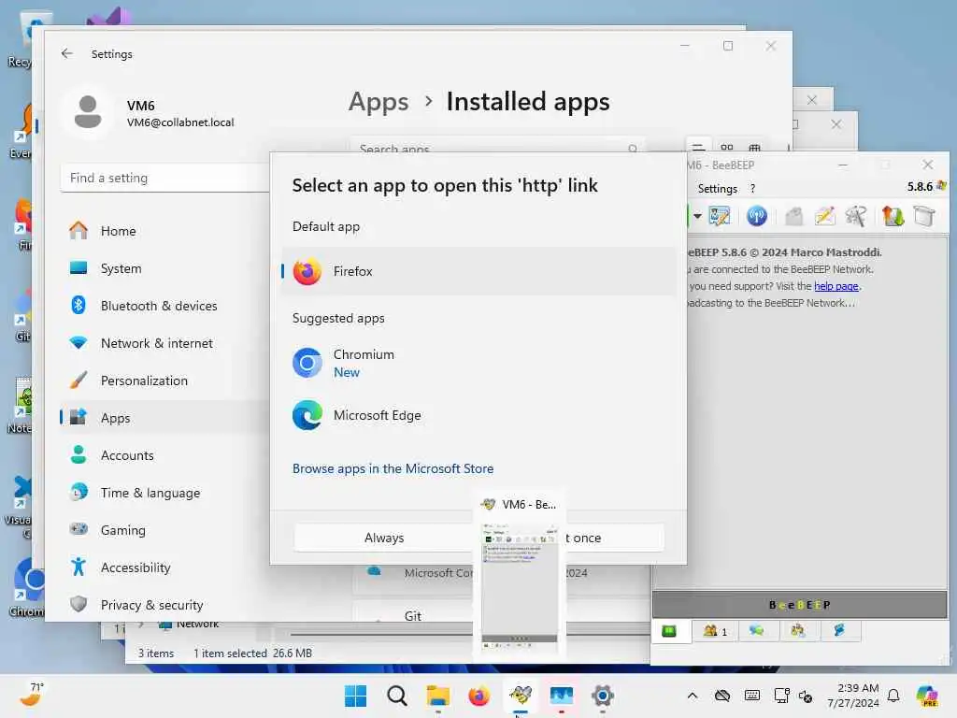Select Firefox as the default app
Screen dimensions: 957x718
[478, 271]
